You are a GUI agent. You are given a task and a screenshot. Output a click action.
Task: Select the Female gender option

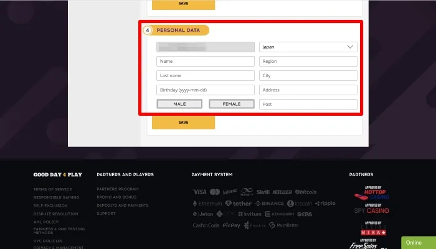tap(231, 104)
